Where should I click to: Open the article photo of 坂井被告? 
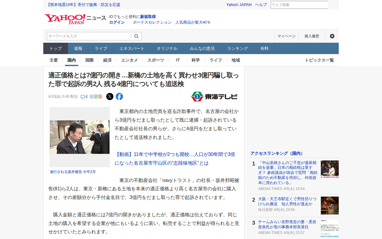[x=80, y=137]
